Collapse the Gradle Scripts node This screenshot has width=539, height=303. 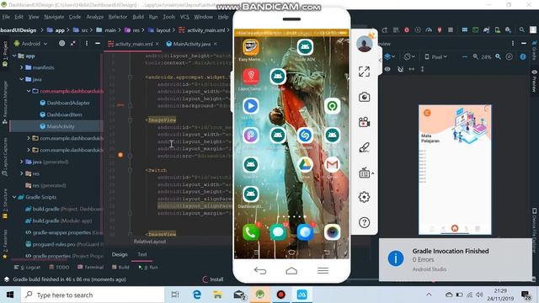(x=14, y=197)
